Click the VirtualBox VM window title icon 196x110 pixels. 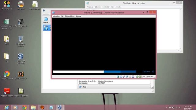point(54,13)
